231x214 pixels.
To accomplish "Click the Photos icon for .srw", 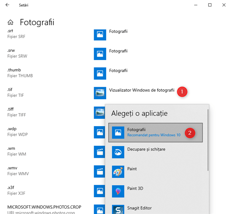I will 100,54.
